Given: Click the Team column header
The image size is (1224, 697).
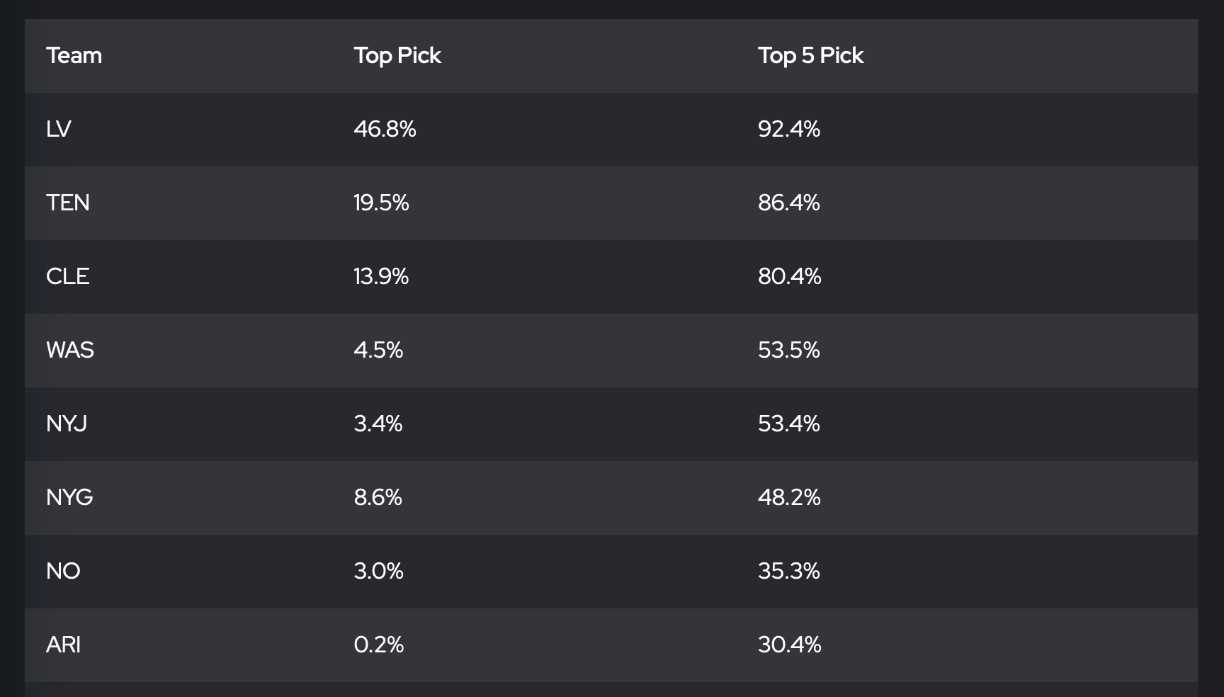Looking at the screenshot, I should point(74,56).
